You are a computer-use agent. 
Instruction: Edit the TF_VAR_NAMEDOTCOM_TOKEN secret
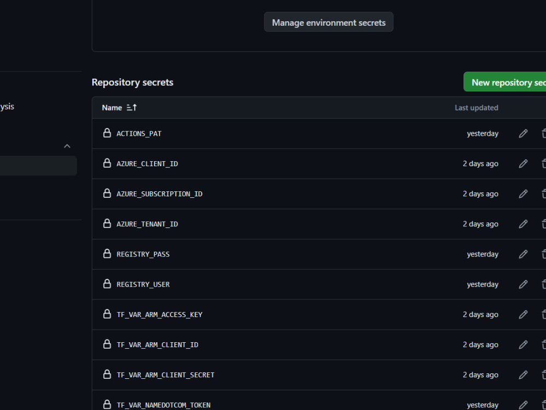coord(524,405)
